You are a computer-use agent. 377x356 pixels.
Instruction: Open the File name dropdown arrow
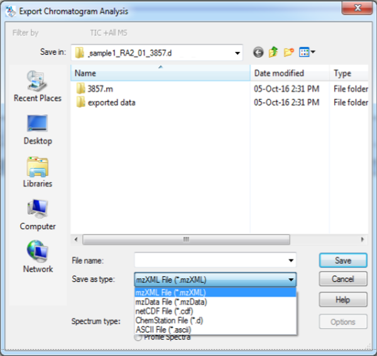pos(290,260)
